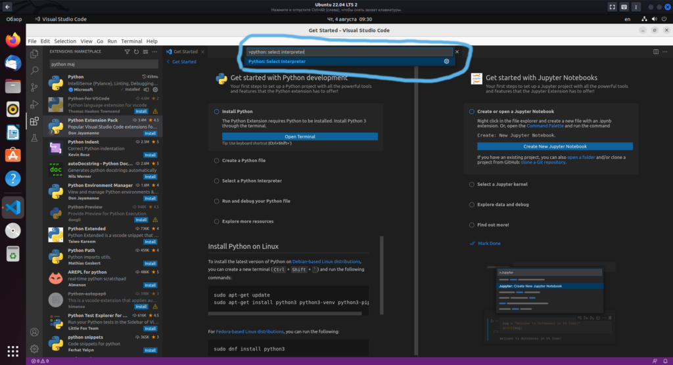Open the Accounts icon in activity bar
673x365 pixels.
[34, 332]
